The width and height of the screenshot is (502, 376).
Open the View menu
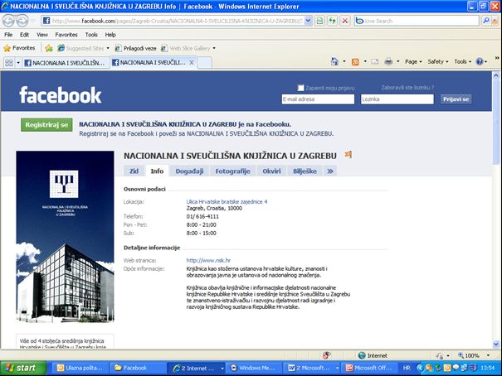[42, 35]
